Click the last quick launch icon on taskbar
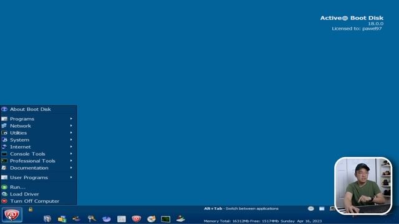This screenshot has height=224, width=399. pyautogui.click(x=180, y=218)
